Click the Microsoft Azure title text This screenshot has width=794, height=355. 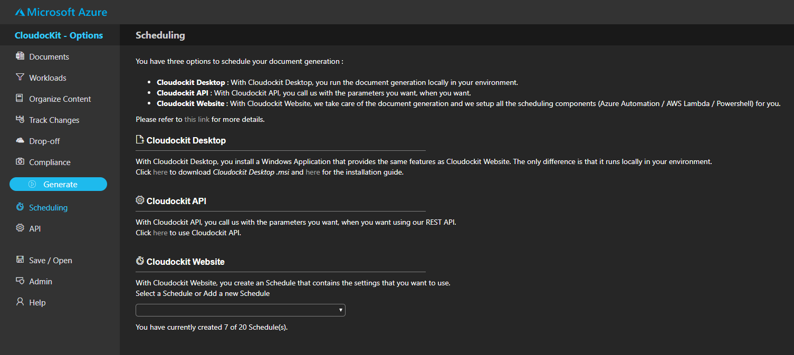coord(67,12)
